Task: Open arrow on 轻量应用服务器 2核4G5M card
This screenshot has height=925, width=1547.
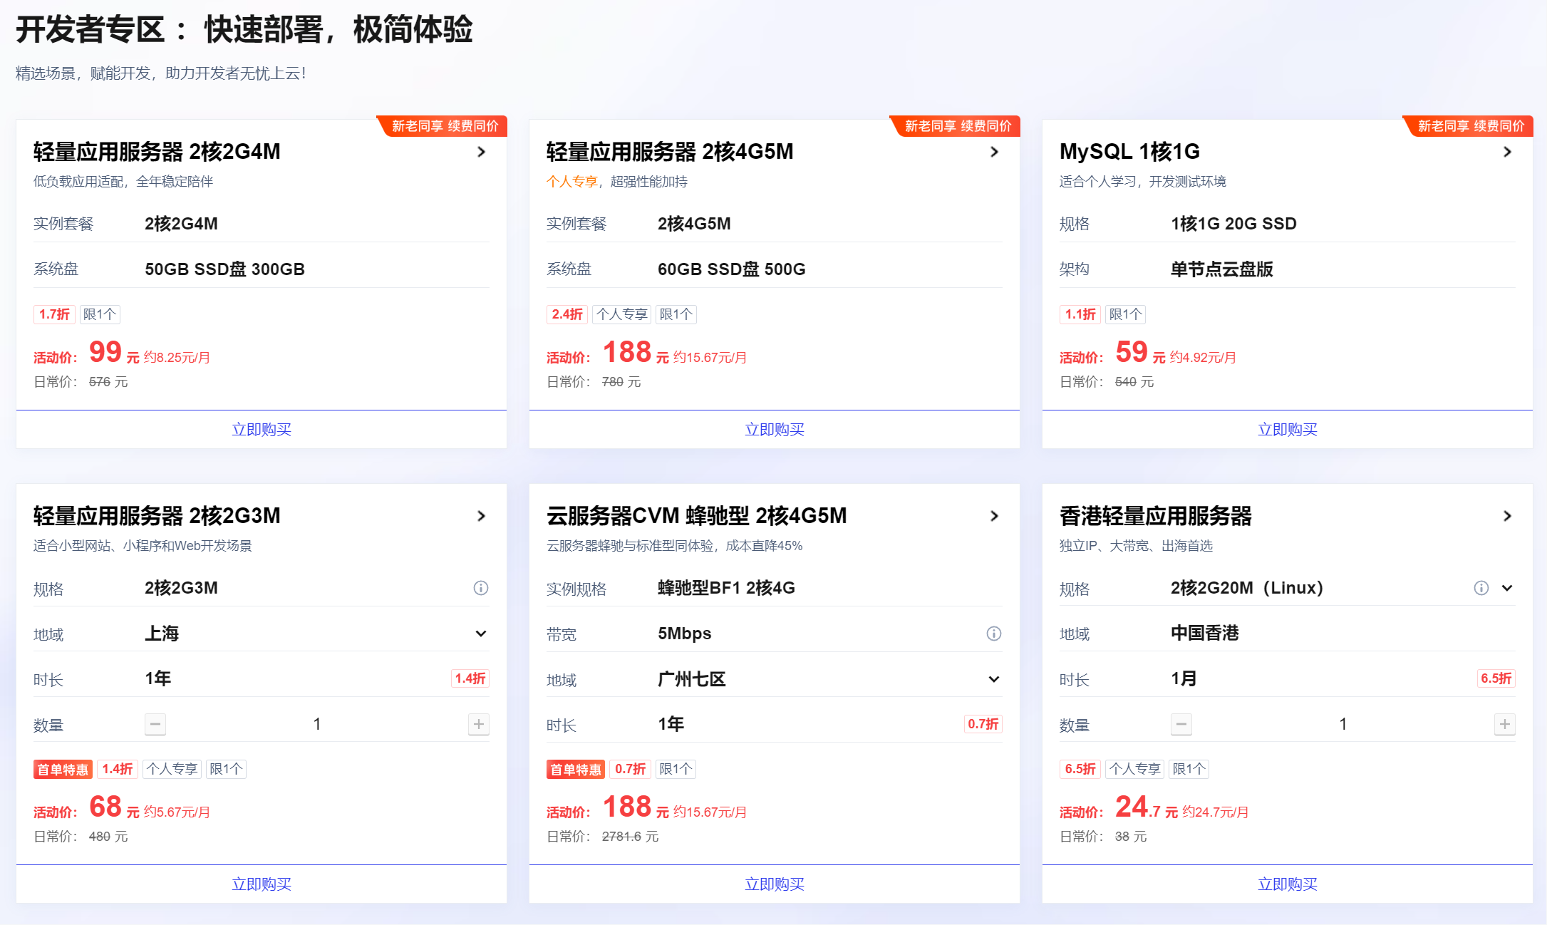Action: [x=995, y=152]
